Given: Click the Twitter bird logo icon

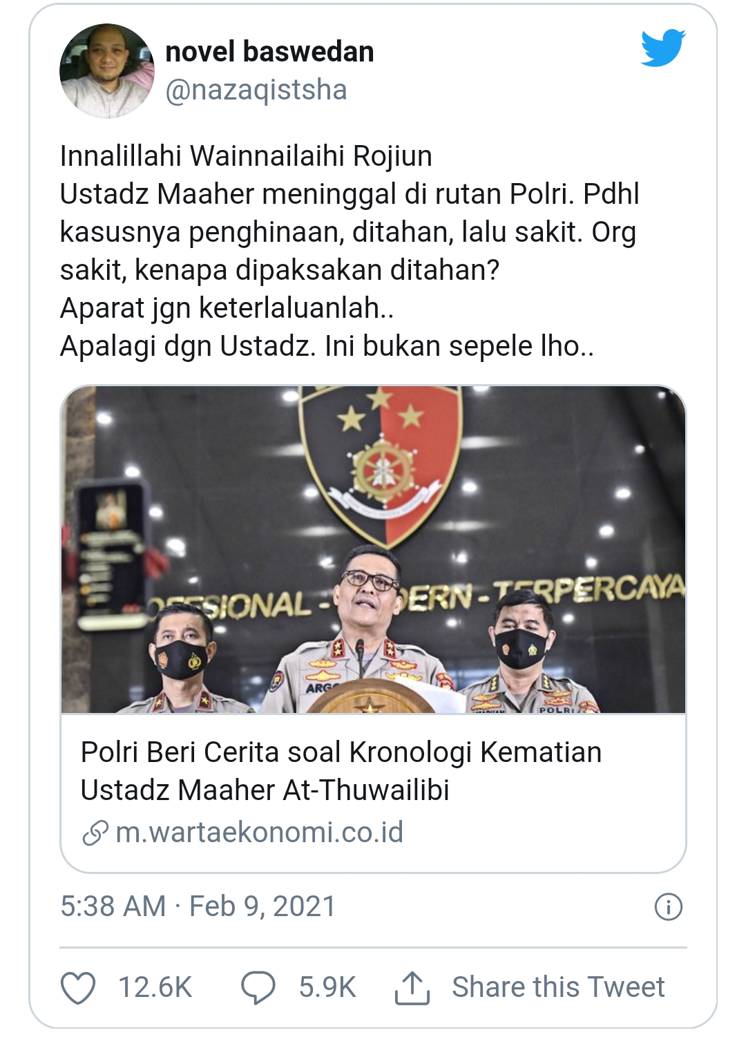Looking at the screenshot, I should coord(662,48).
